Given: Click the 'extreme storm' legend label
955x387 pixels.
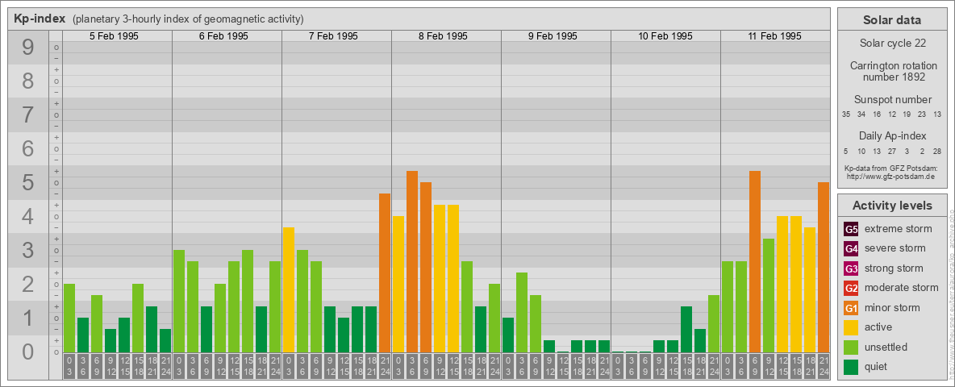Looking at the screenshot, I should pos(899,229).
